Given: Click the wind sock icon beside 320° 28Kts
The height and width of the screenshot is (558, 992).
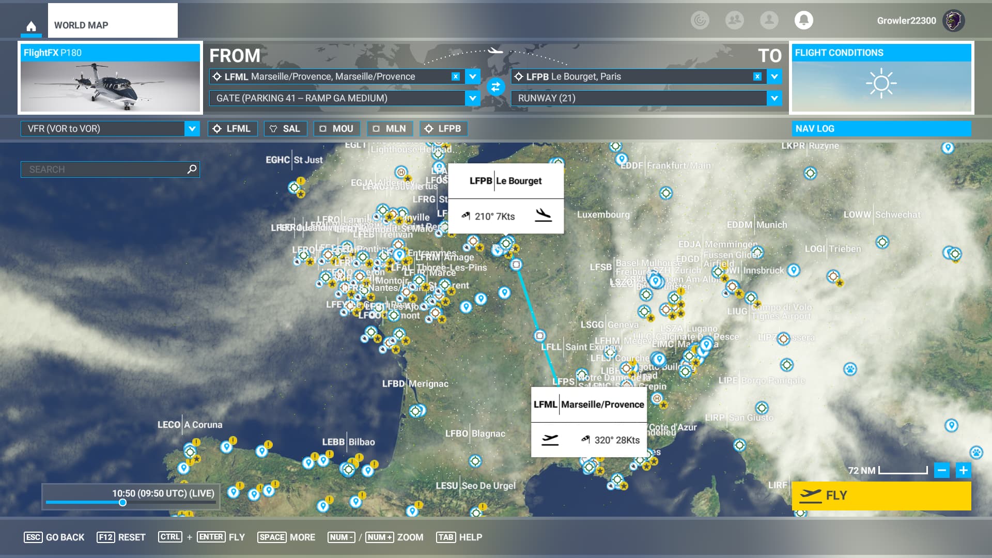Looking at the screenshot, I should [x=585, y=440].
